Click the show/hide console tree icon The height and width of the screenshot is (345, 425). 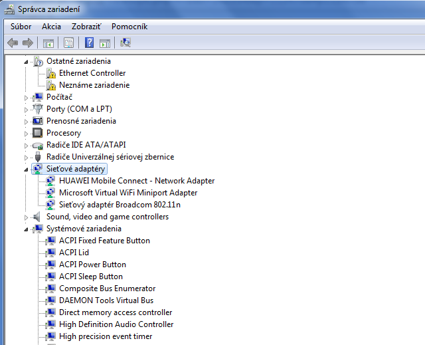click(48, 43)
